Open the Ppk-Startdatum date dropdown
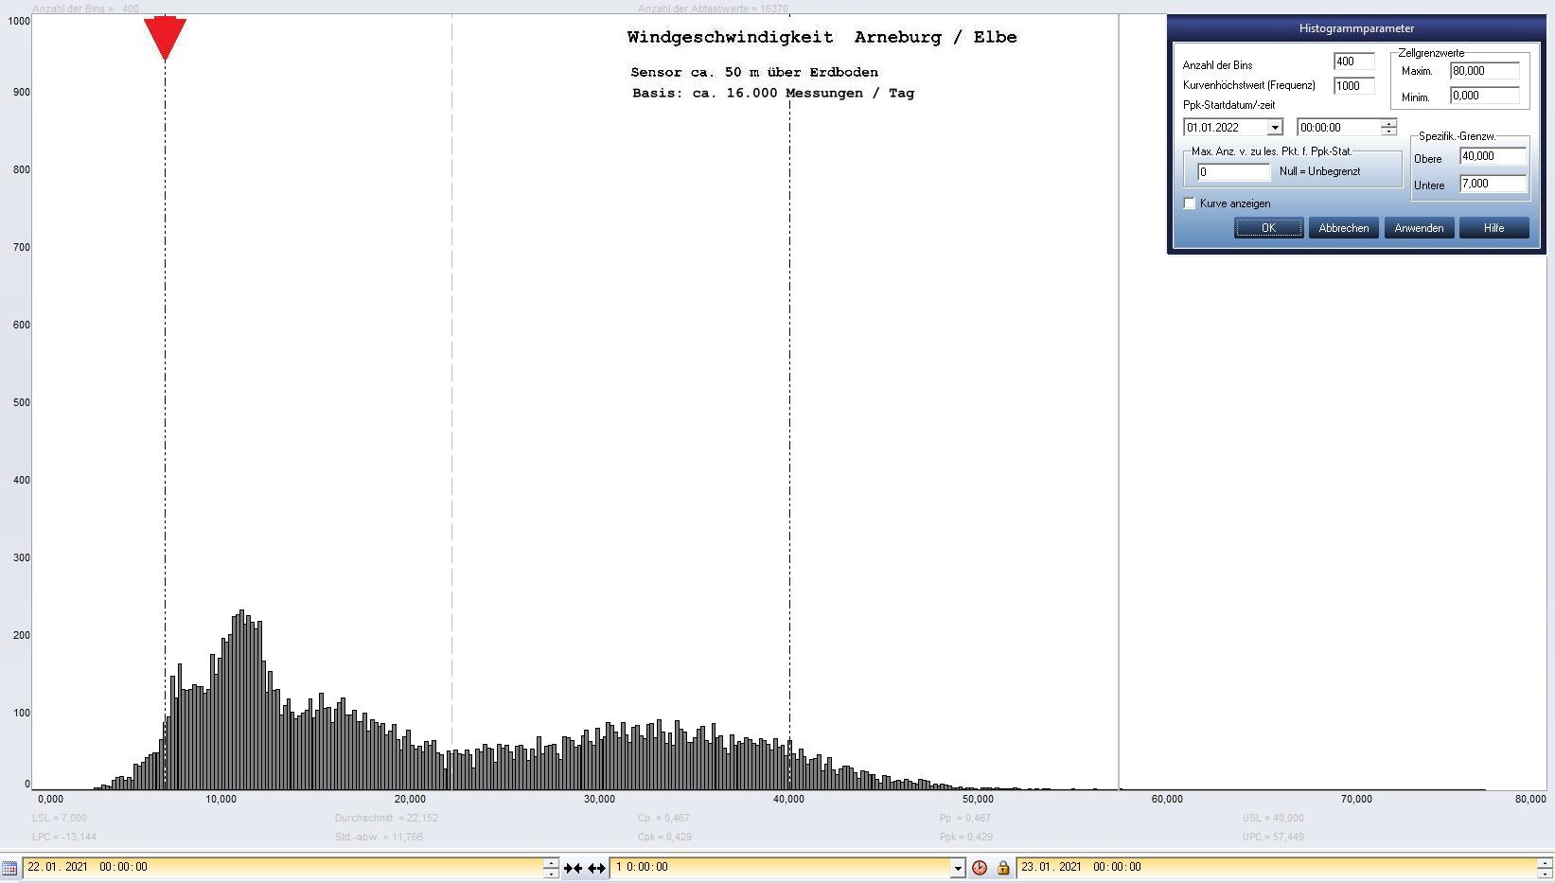The image size is (1555, 883). click(1274, 128)
